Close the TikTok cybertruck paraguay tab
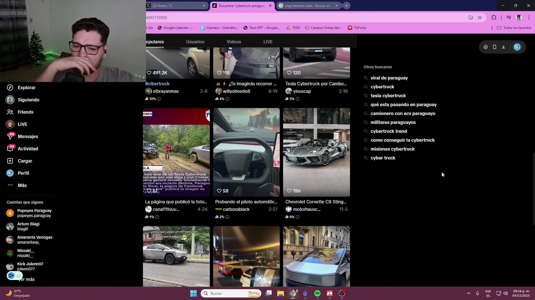The height and width of the screenshot is (300, 535). pos(270,6)
